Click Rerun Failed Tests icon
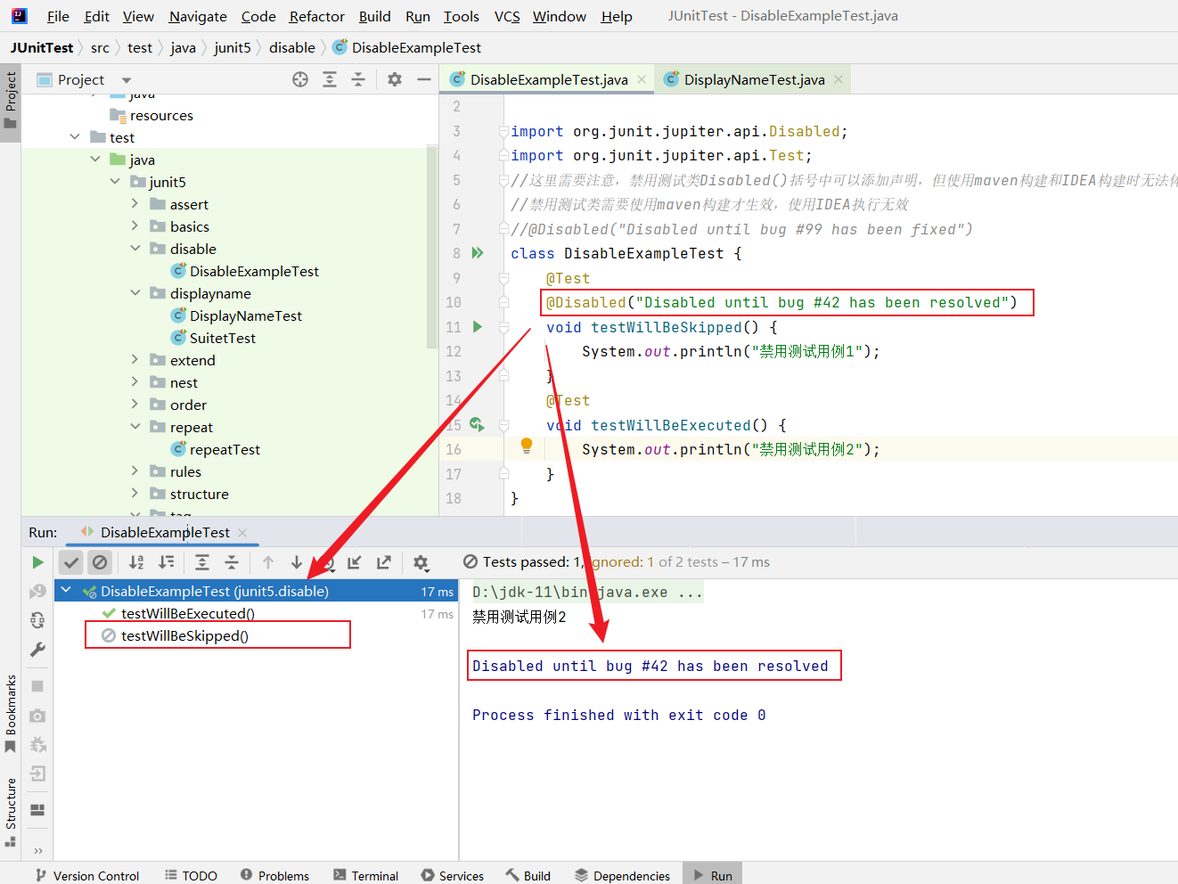This screenshot has height=884, width=1178. pyautogui.click(x=37, y=592)
